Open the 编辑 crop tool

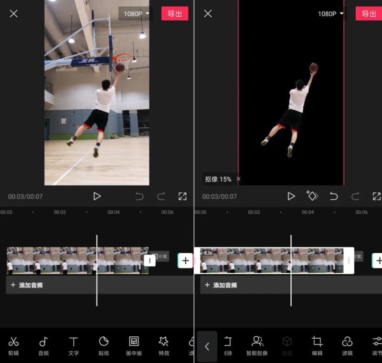click(x=317, y=346)
